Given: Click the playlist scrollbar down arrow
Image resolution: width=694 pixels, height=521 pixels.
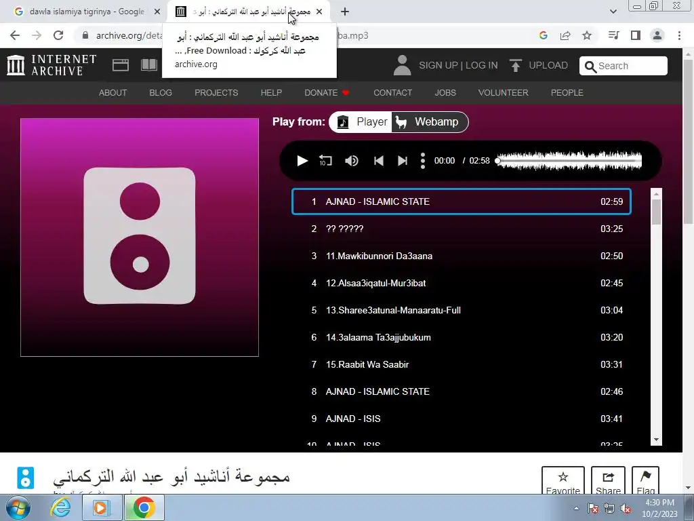Looking at the screenshot, I should tap(656, 440).
